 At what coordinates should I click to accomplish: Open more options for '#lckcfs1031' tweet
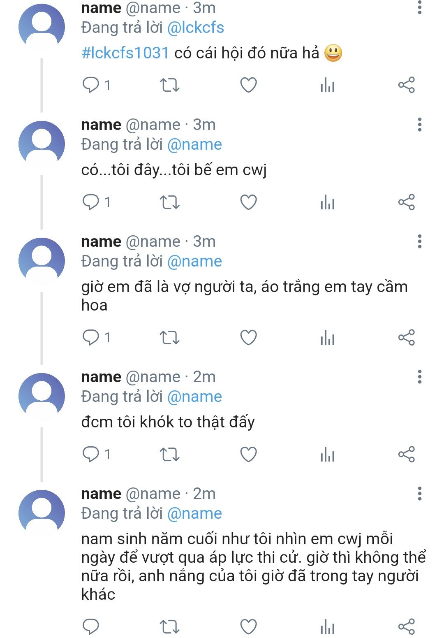(x=419, y=7)
